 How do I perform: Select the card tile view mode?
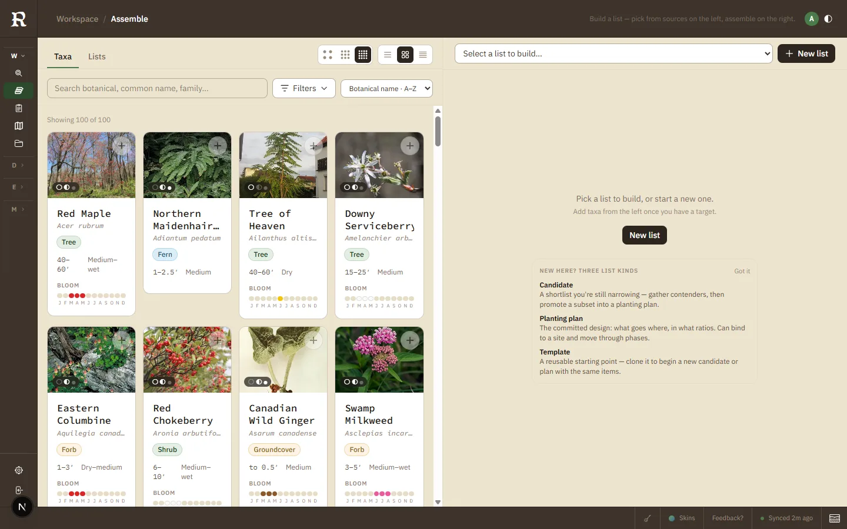[x=405, y=55]
